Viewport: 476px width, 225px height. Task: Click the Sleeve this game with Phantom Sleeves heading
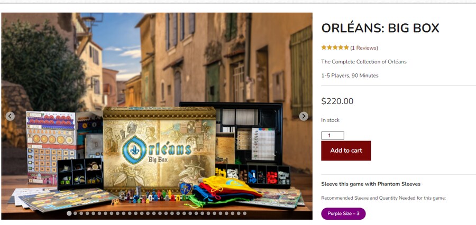point(371,184)
